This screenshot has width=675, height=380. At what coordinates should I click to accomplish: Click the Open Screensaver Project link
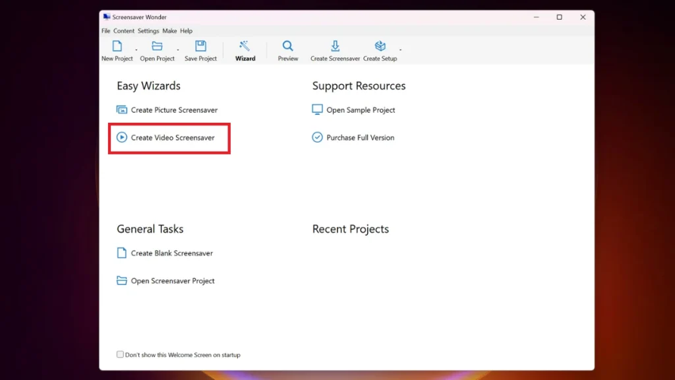[173, 280]
